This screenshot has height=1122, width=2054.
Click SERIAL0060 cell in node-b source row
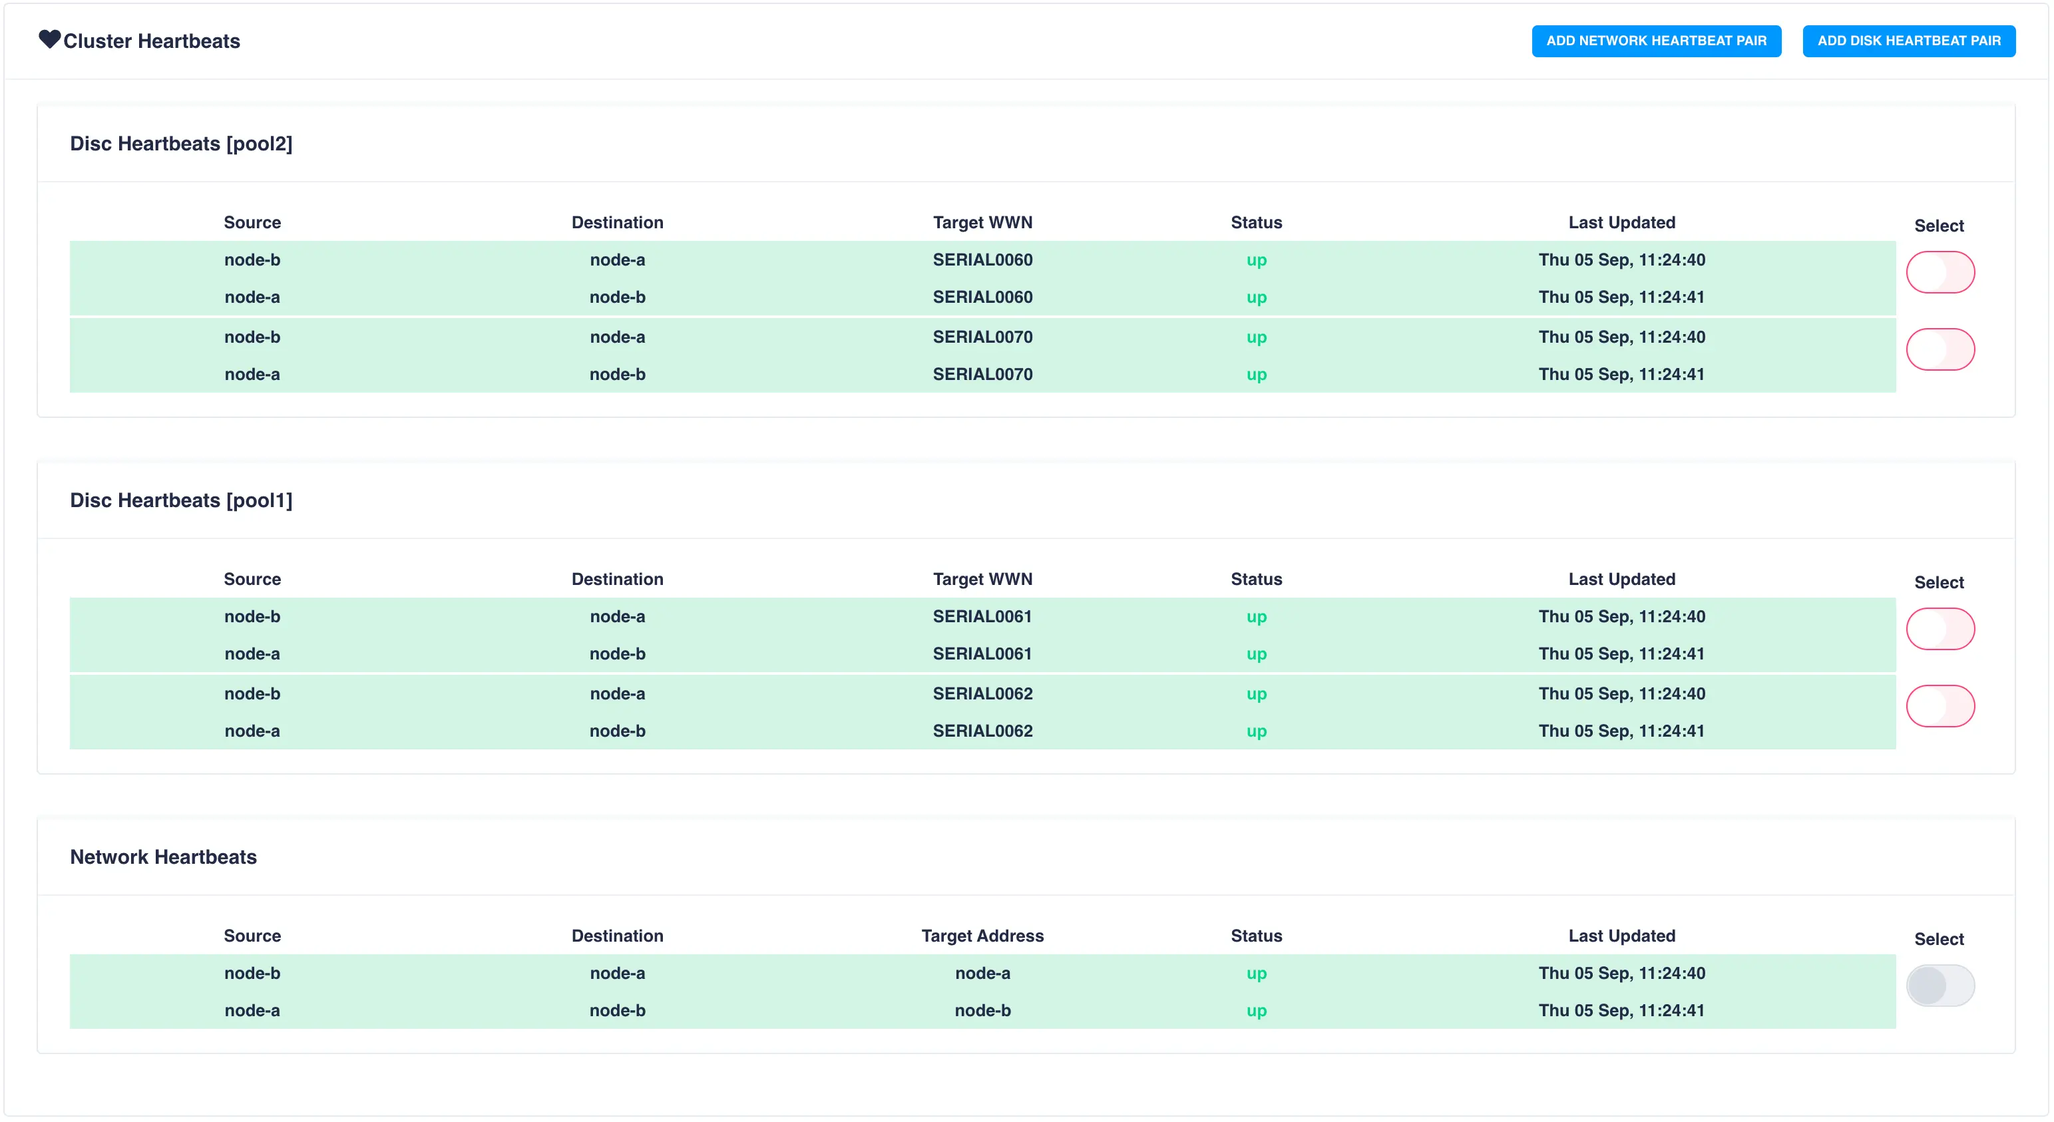(982, 260)
